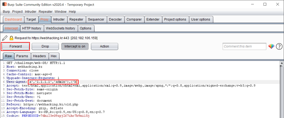
Task: View the WebSockets history sub-tab
Action: pyautogui.click(x=61, y=28)
